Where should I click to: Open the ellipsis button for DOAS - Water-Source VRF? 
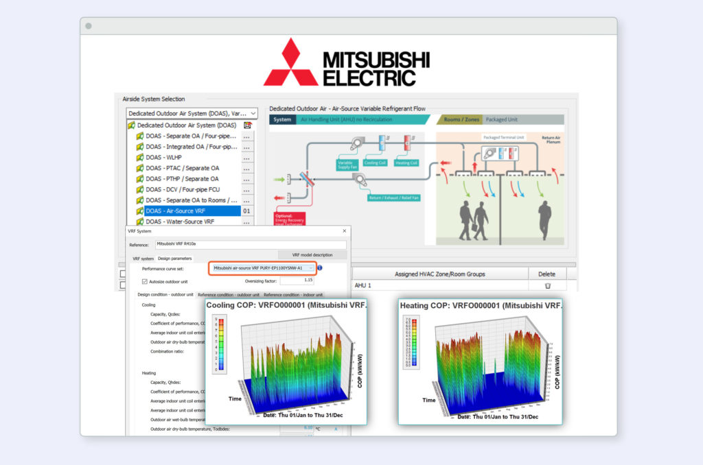click(246, 222)
